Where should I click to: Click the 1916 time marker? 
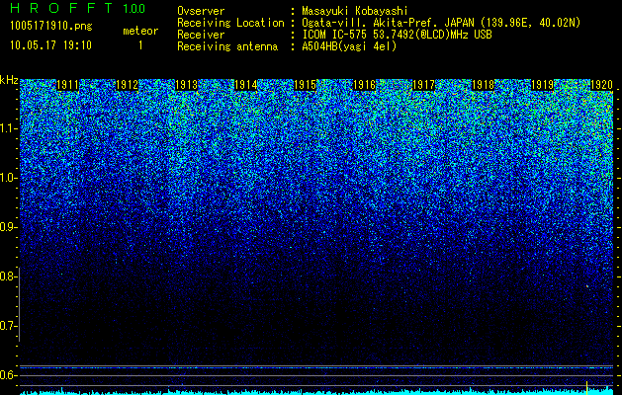click(x=365, y=85)
